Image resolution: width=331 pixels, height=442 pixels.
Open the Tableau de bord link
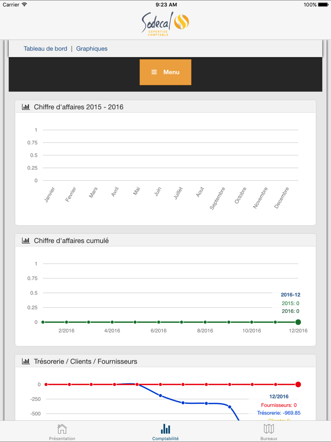tap(45, 49)
